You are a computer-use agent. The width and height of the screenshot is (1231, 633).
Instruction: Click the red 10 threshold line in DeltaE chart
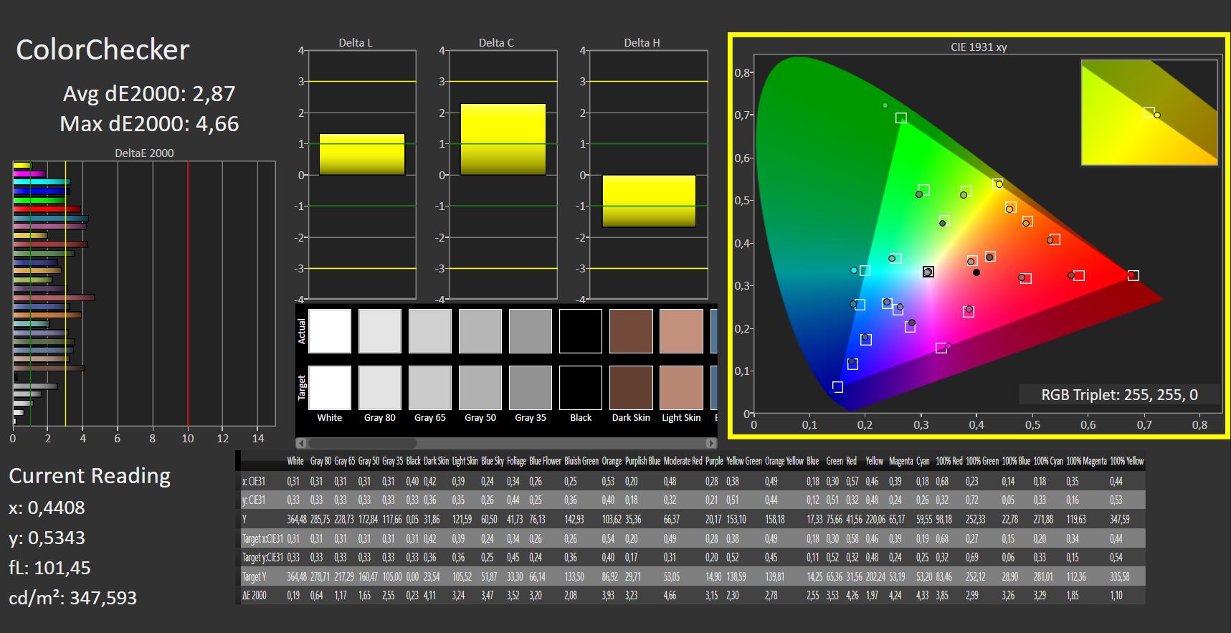(188, 293)
